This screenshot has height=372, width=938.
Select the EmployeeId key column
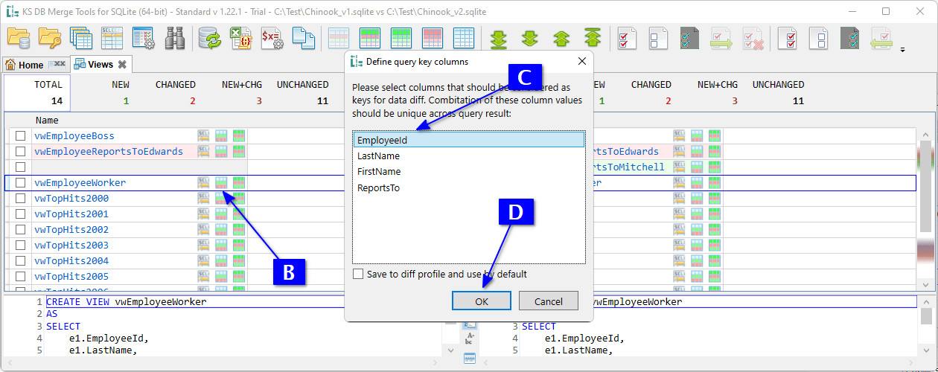[469, 140]
